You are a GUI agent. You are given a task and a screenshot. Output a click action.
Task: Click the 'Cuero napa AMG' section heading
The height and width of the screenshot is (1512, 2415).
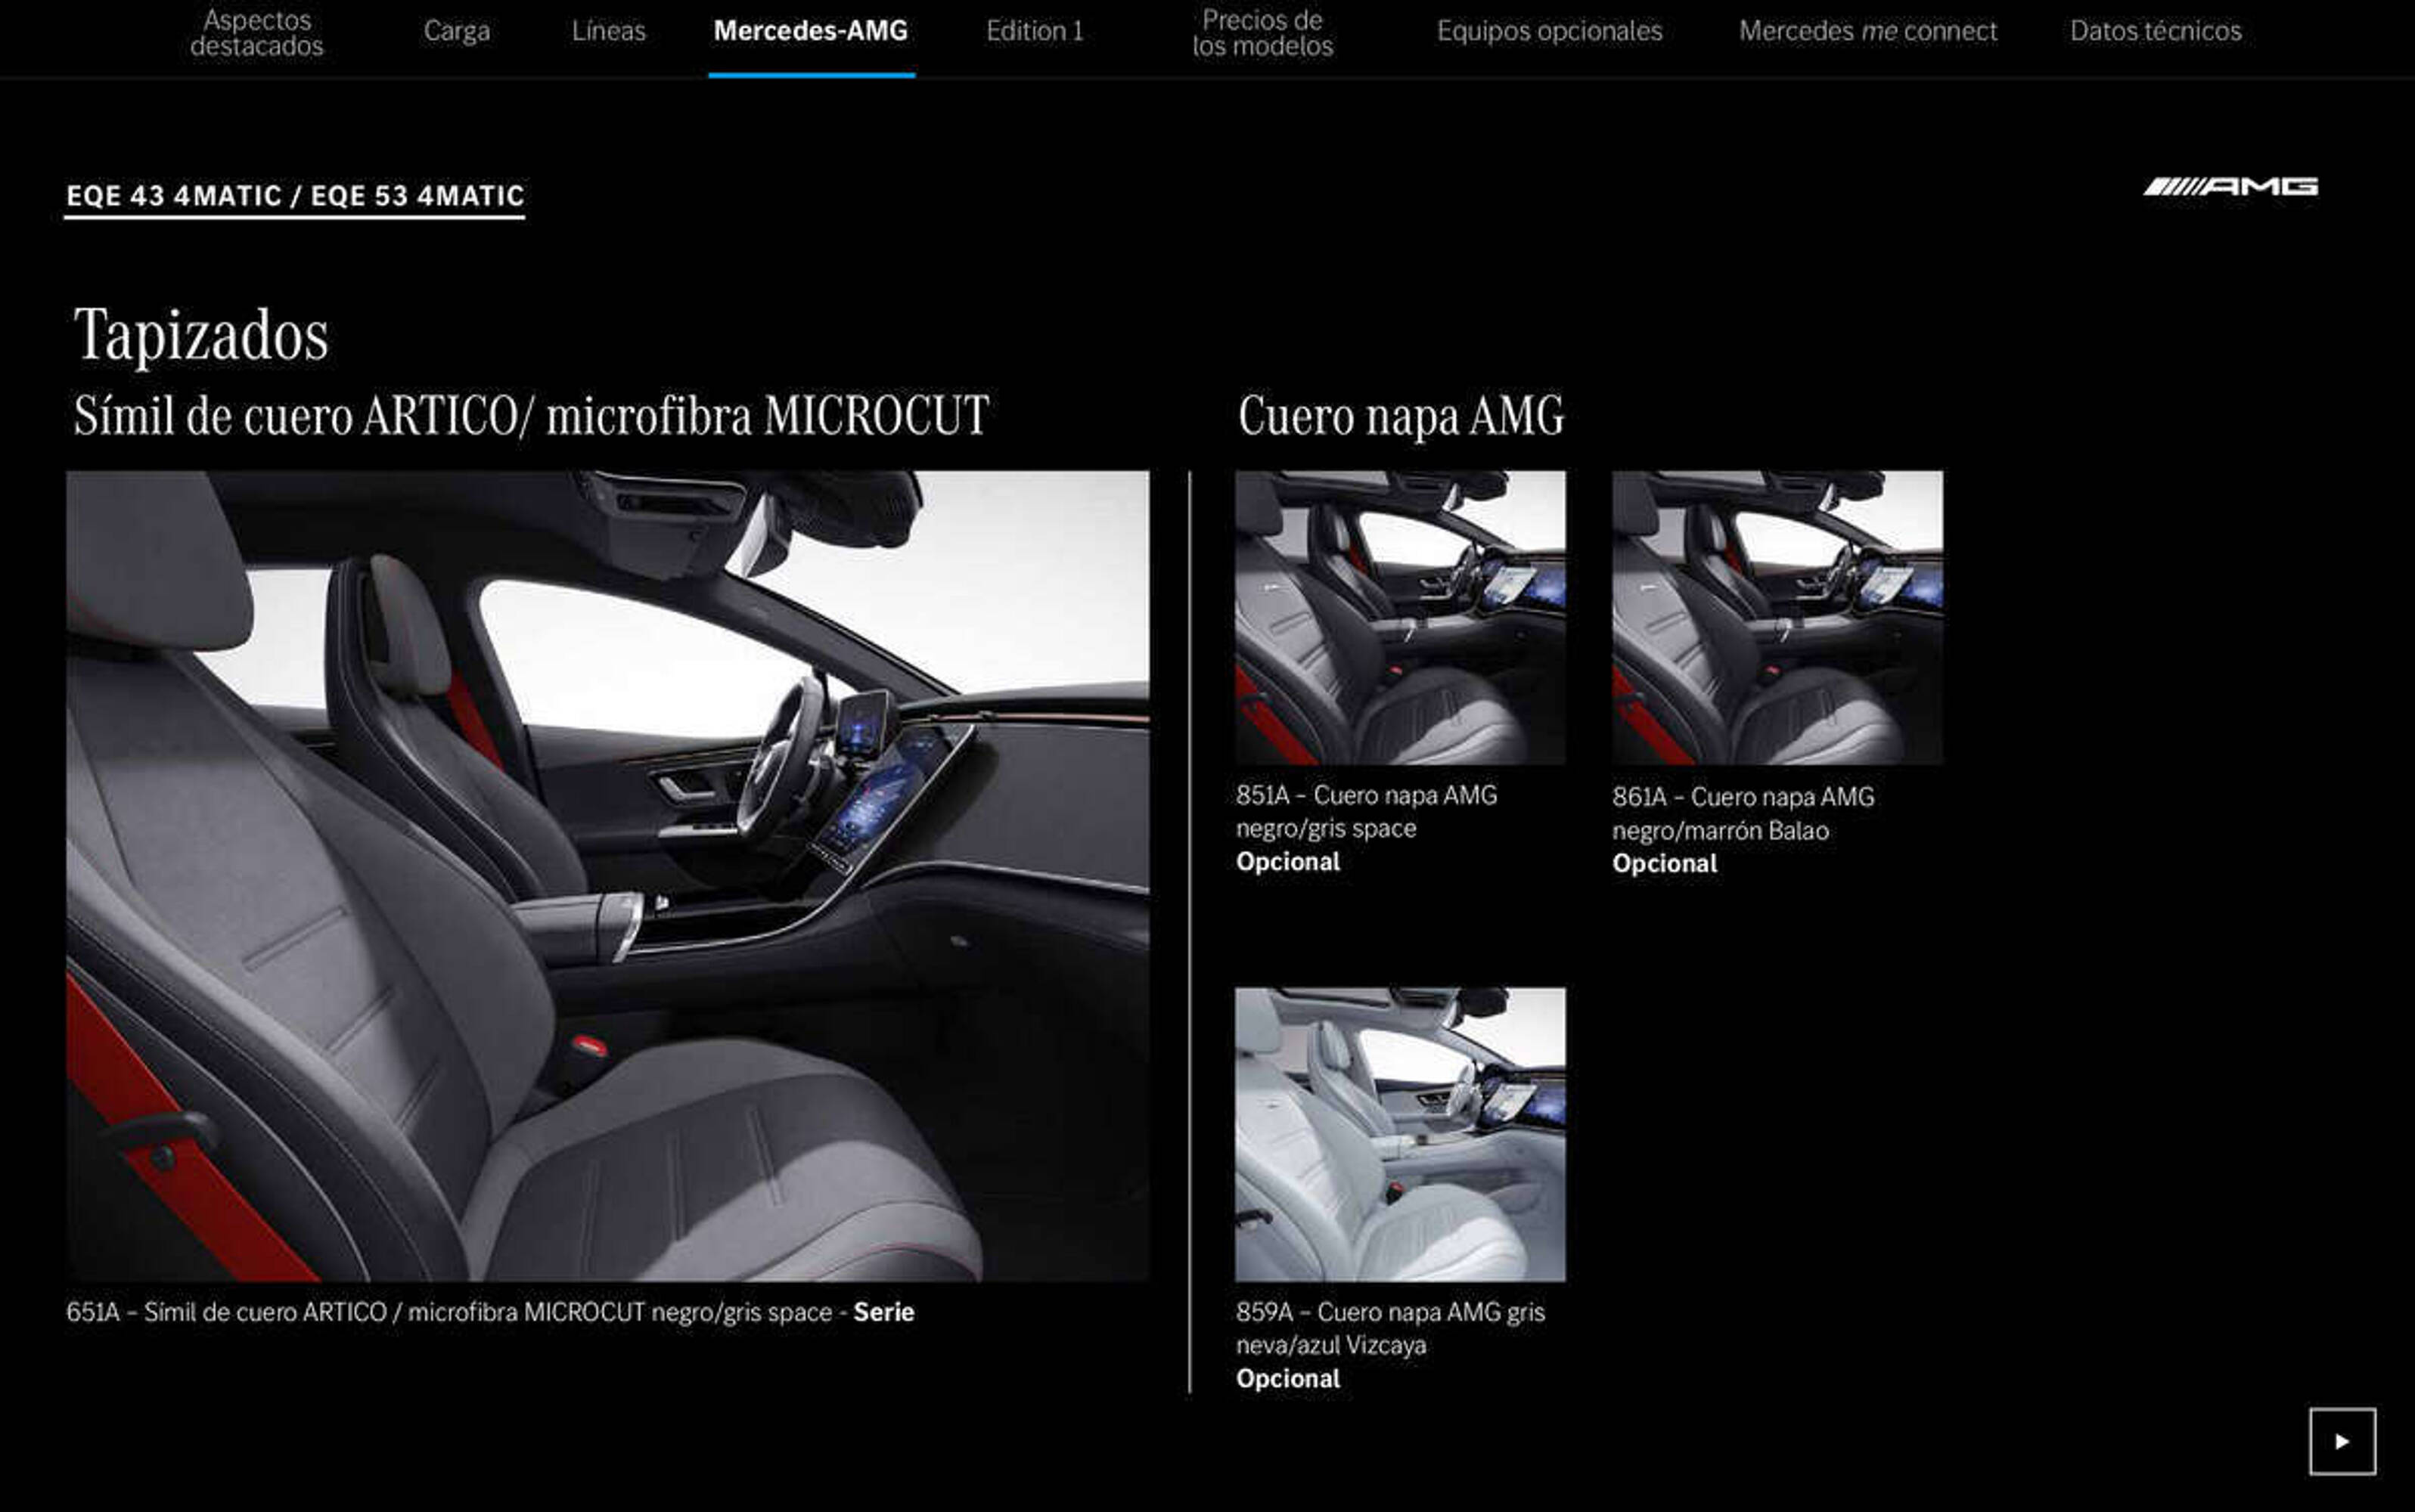1401,416
